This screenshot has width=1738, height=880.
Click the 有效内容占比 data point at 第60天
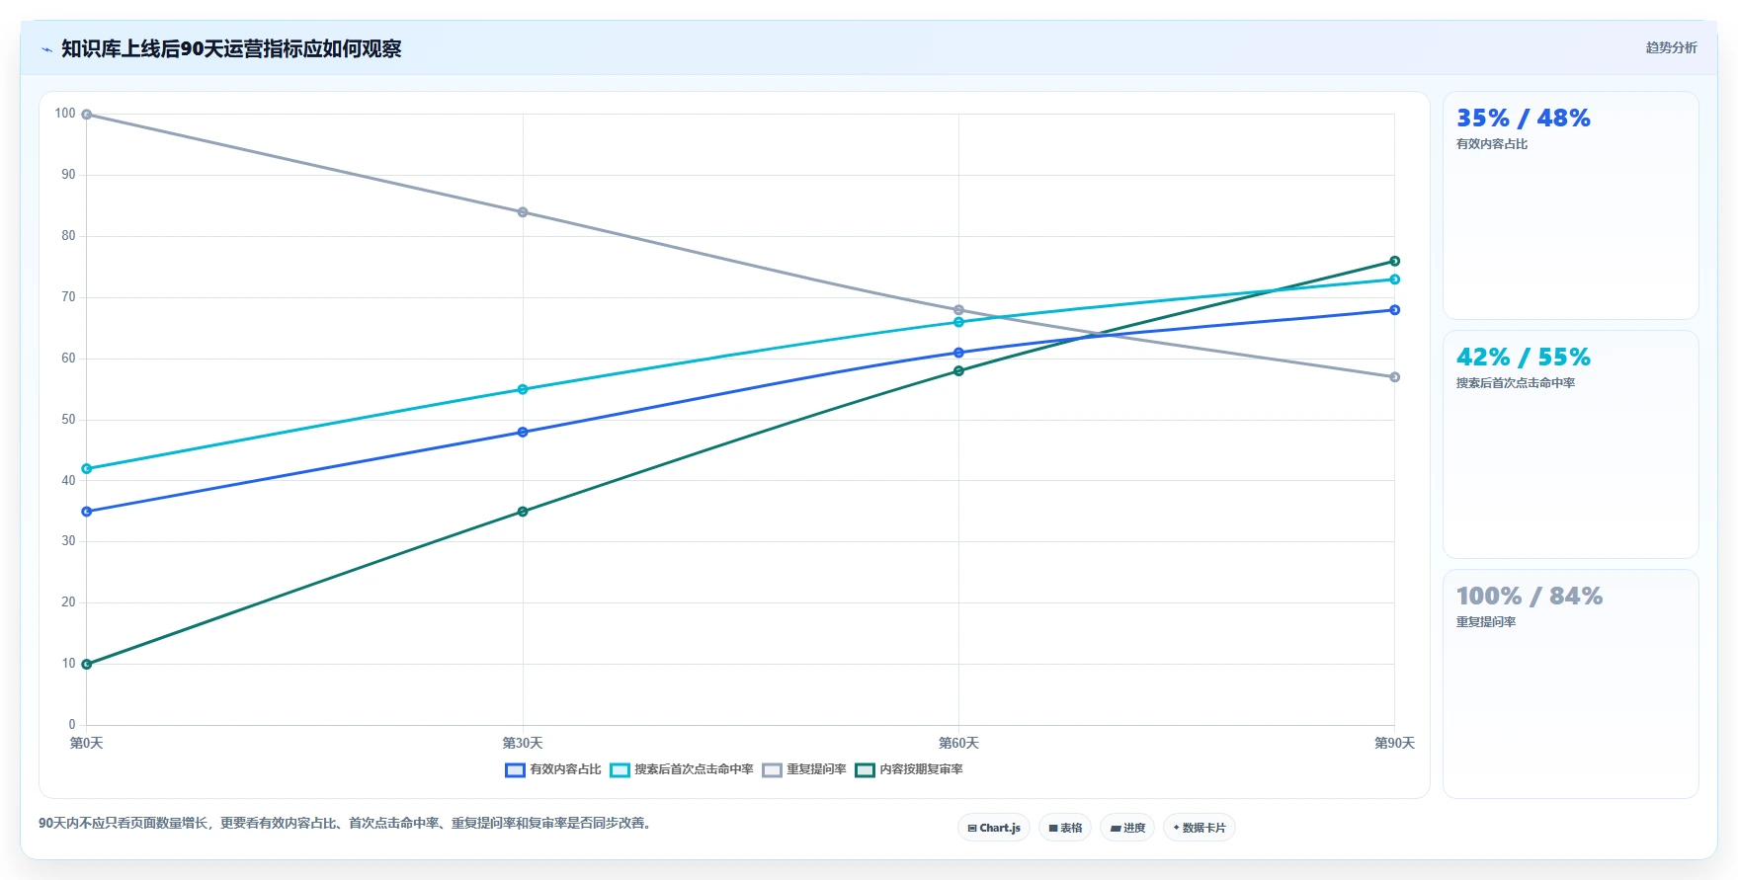[958, 353]
